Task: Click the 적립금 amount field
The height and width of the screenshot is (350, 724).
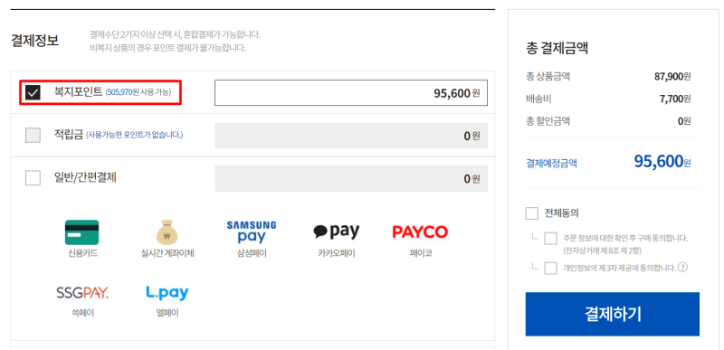Action: (x=351, y=136)
